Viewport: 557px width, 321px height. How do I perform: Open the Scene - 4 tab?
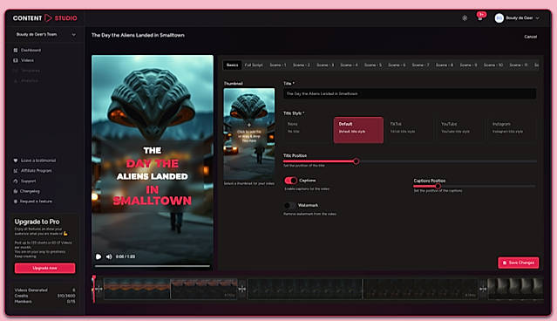[349, 65]
